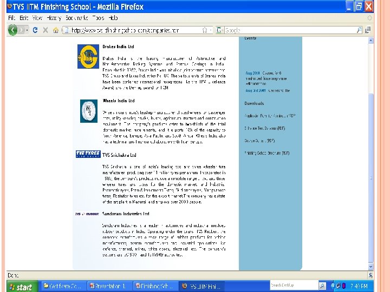Go back with the green Back arrow
The width and height of the screenshot is (390, 292).
(12, 30)
